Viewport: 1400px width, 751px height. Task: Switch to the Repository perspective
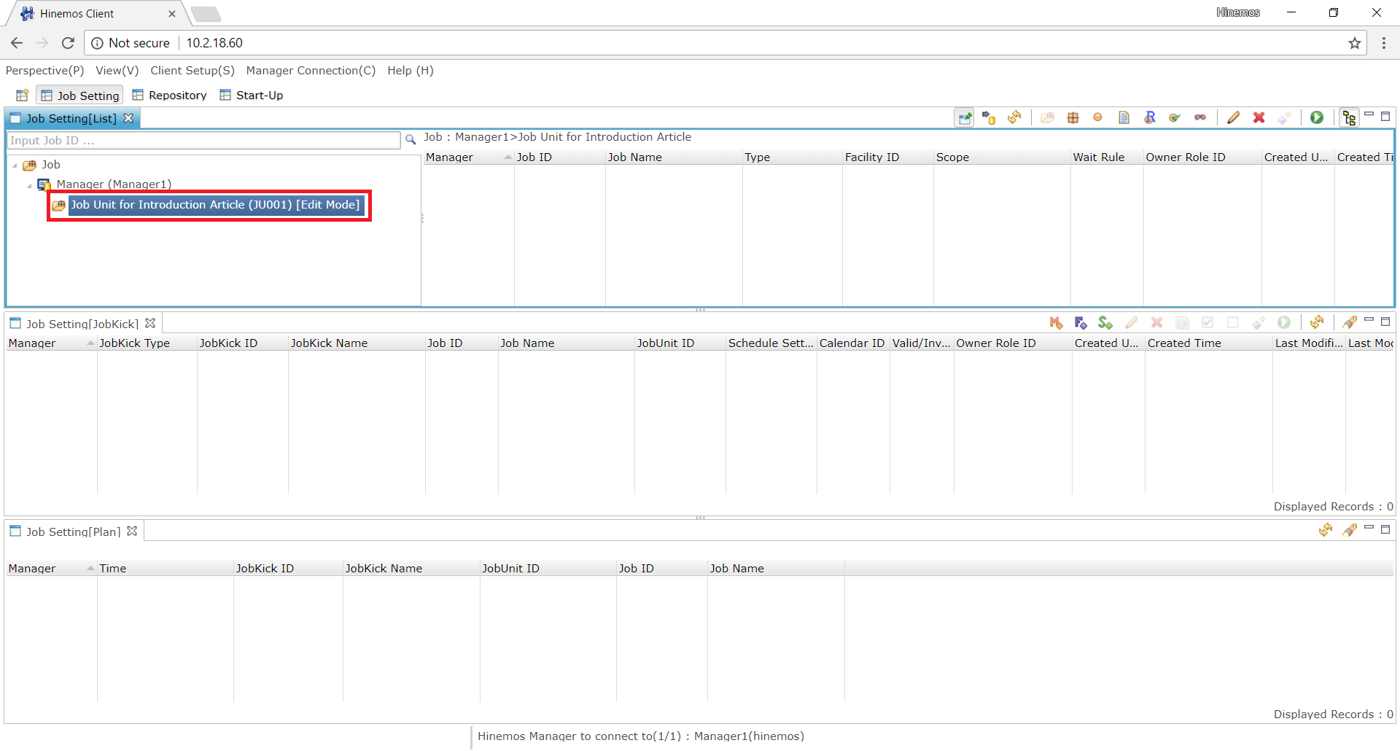click(169, 96)
